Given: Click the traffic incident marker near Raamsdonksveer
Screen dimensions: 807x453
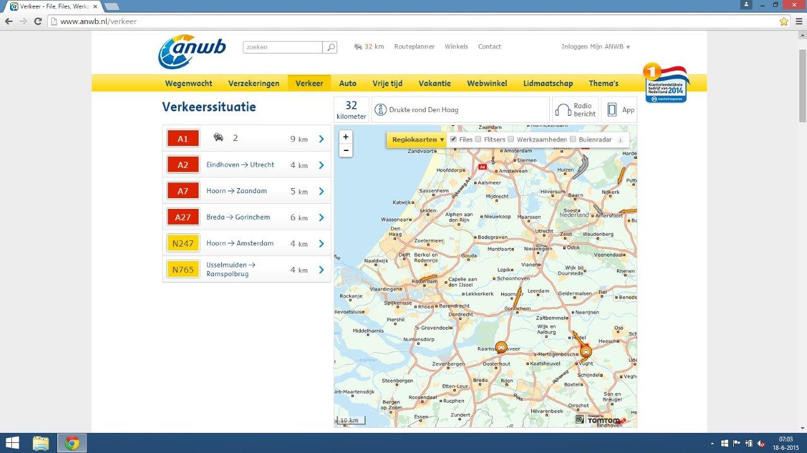Looking at the screenshot, I should click(501, 347).
